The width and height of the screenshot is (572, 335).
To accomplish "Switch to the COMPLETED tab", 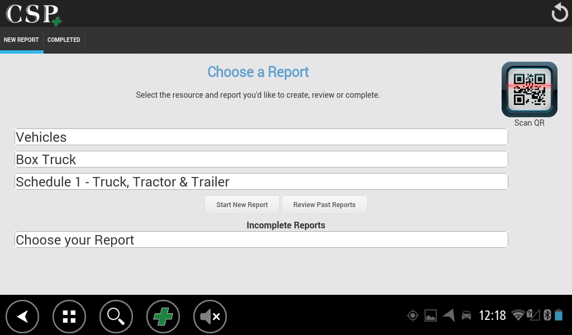I will pyautogui.click(x=64, y=40).
